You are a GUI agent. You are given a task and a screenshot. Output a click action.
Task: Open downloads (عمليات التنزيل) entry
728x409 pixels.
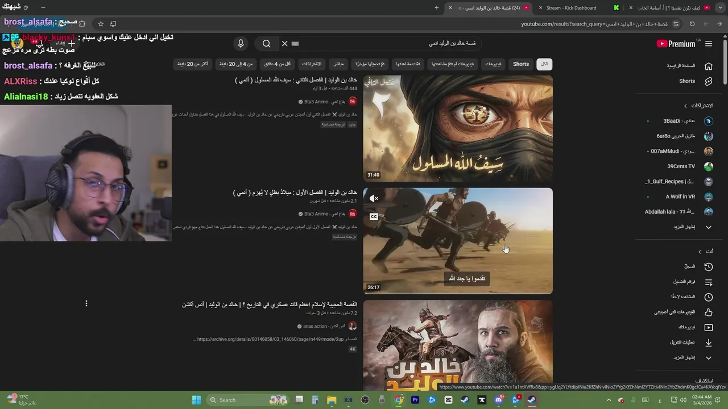tap(690, 342)
